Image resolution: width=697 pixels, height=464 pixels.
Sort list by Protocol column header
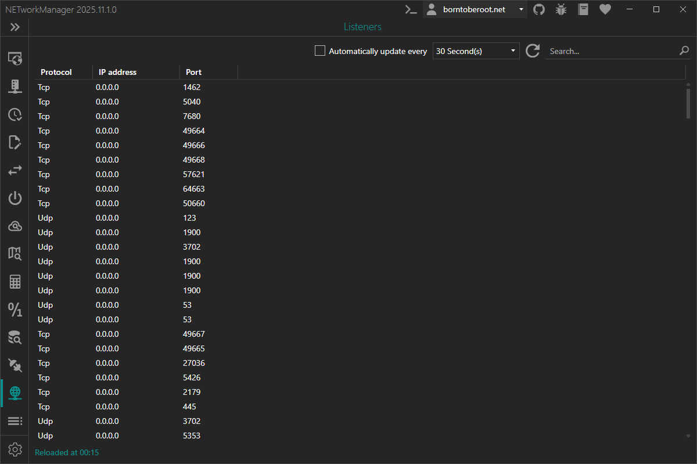pyautogui.click(x=56, y=72)
